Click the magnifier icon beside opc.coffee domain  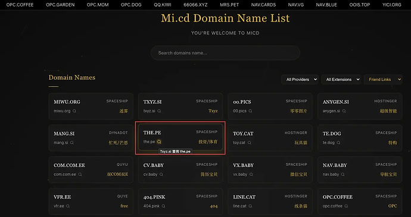click(346, 206)
